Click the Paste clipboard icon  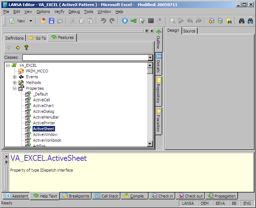coord(90,21)
